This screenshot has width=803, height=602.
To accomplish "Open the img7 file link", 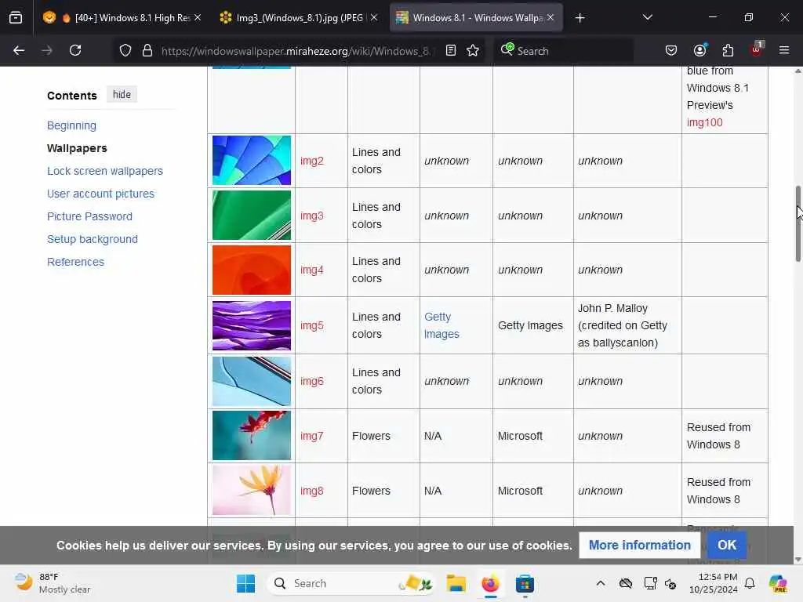I will point(312,436).
